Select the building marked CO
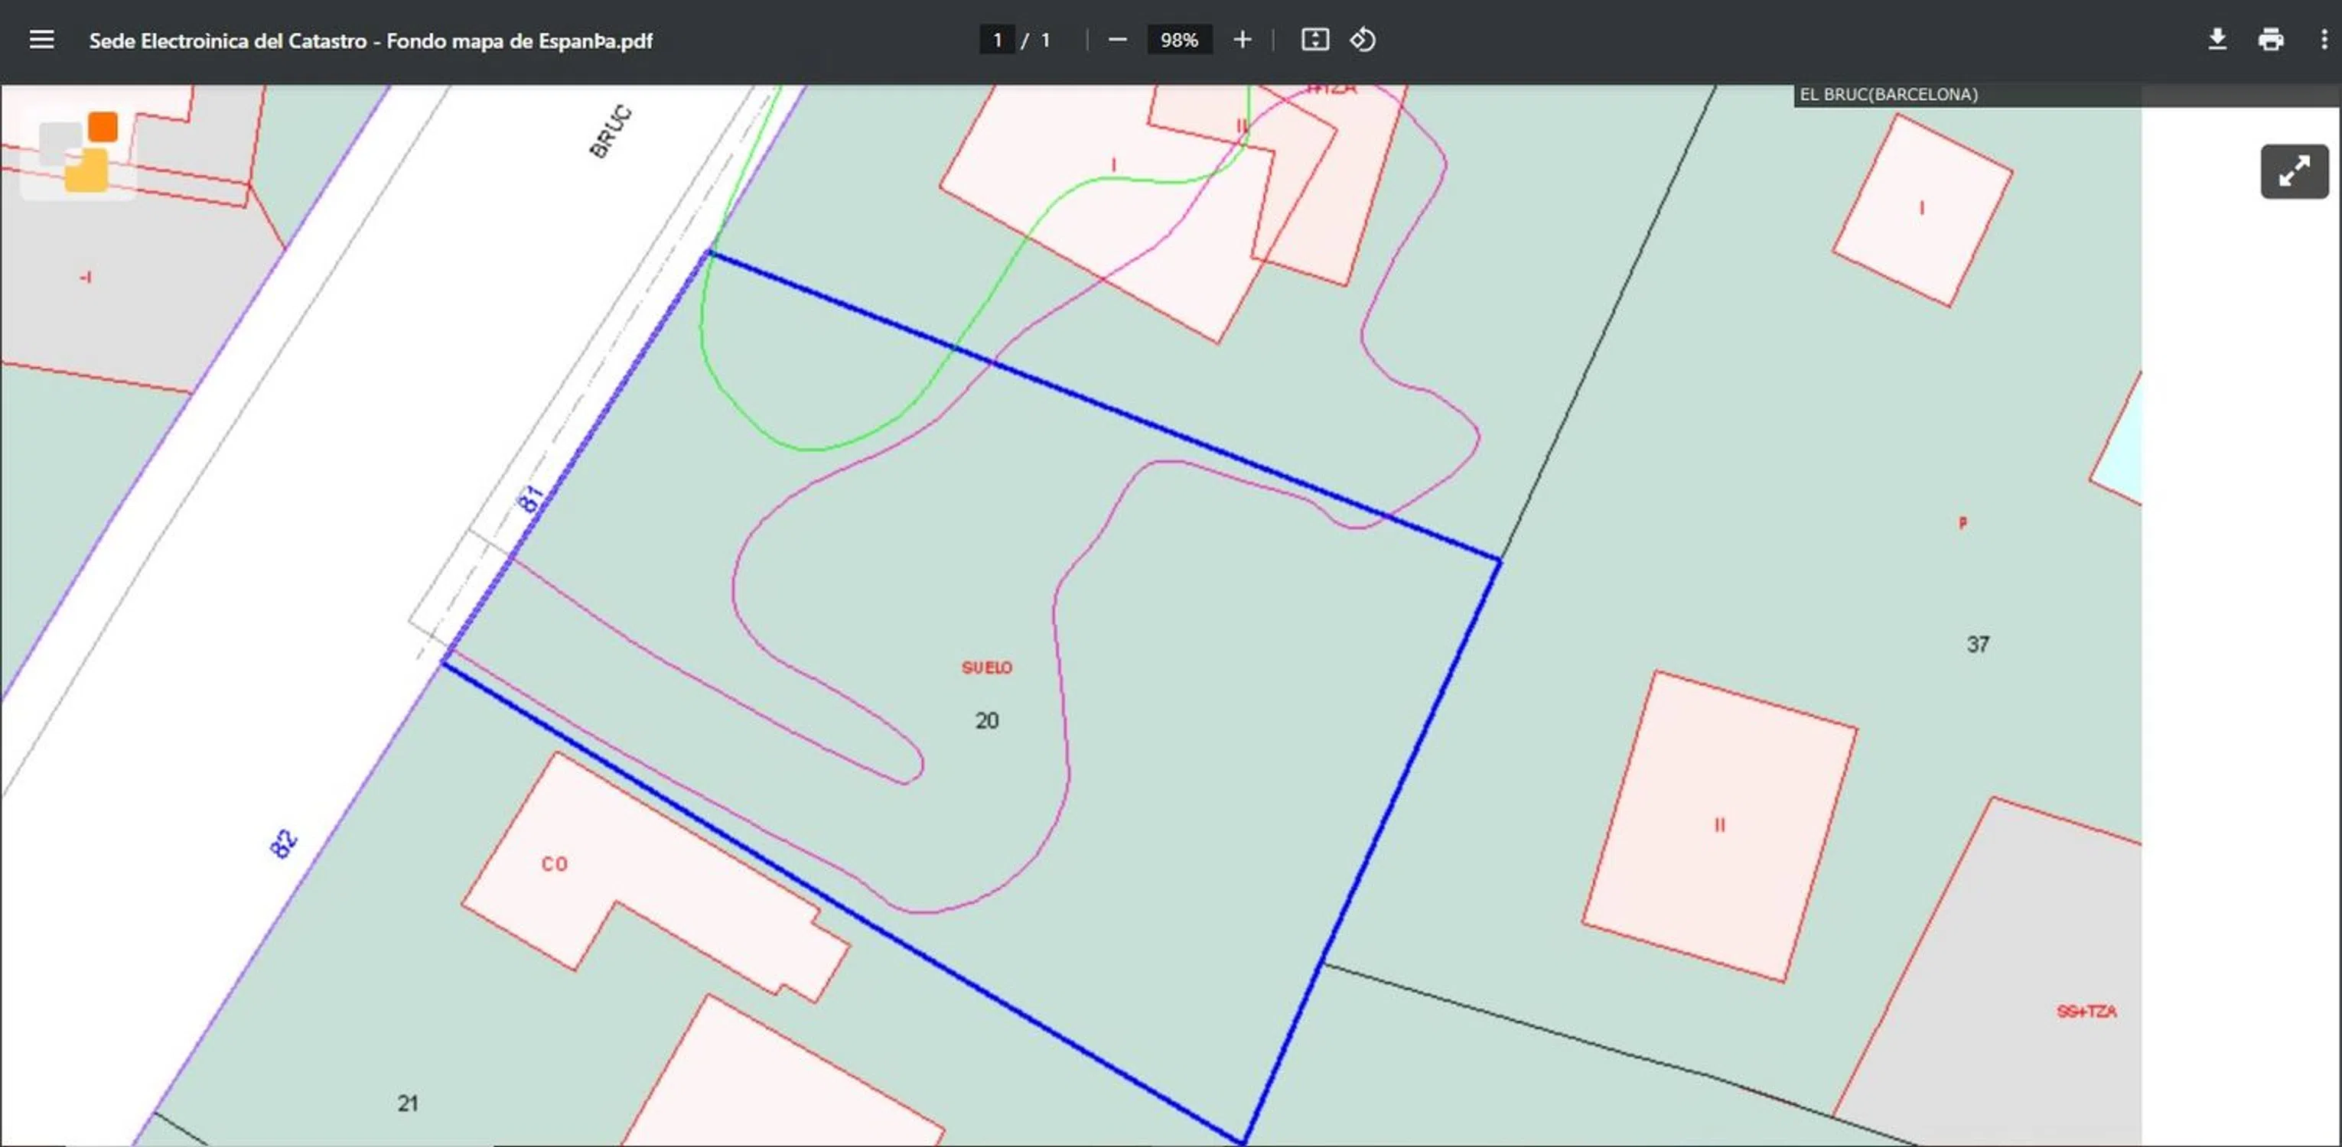Image resolution: width=2342 pixels, height=1147 pixels. point(555,863)
